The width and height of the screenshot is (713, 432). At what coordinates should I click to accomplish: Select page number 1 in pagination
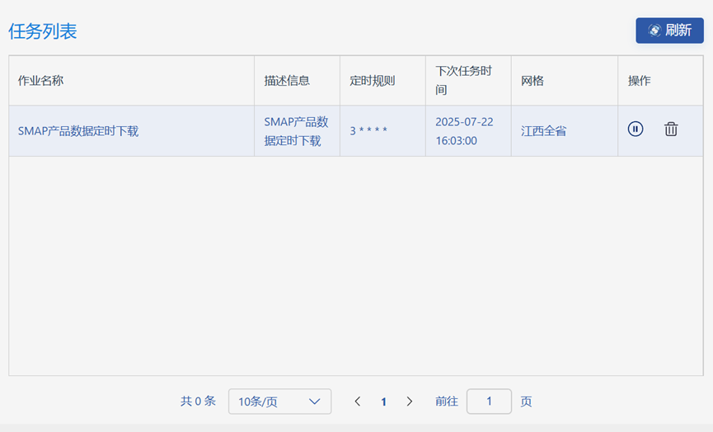point(383,401)
